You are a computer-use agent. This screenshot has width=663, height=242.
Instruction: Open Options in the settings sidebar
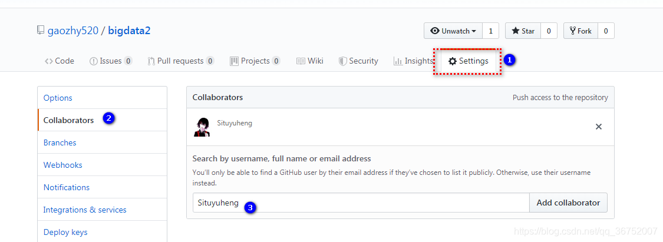click(x=103, y=98)
